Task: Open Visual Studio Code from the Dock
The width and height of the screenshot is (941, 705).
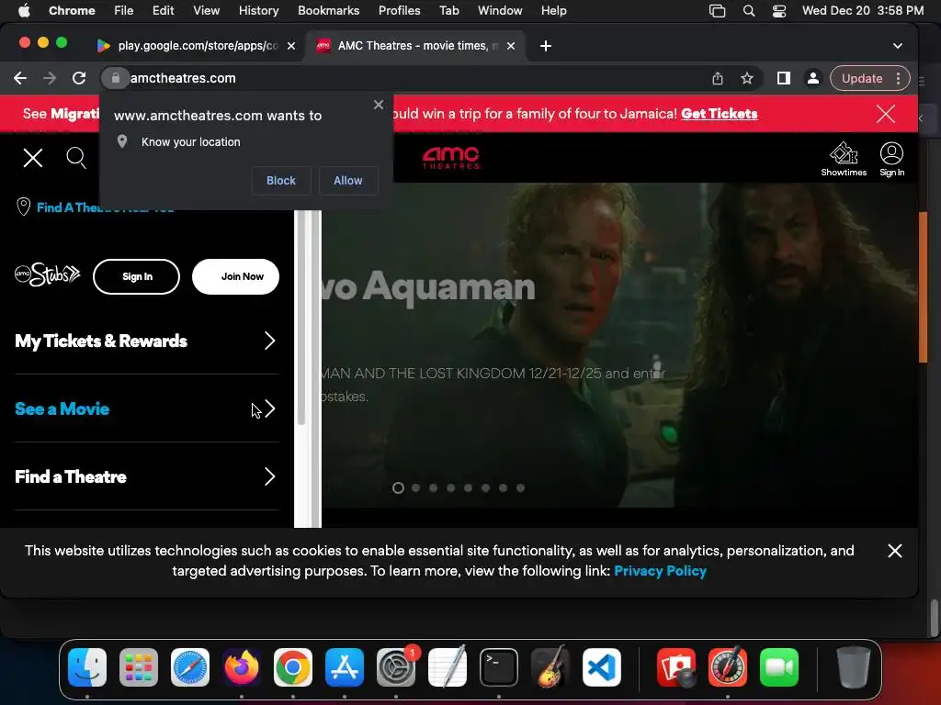Action: (x=601, y=667)
